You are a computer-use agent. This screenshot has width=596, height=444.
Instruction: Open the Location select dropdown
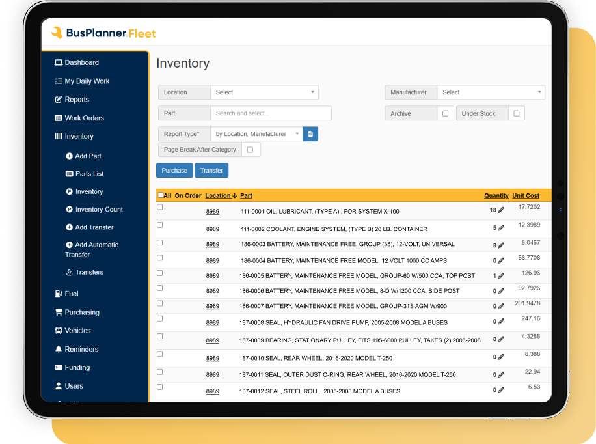(264, 92)
